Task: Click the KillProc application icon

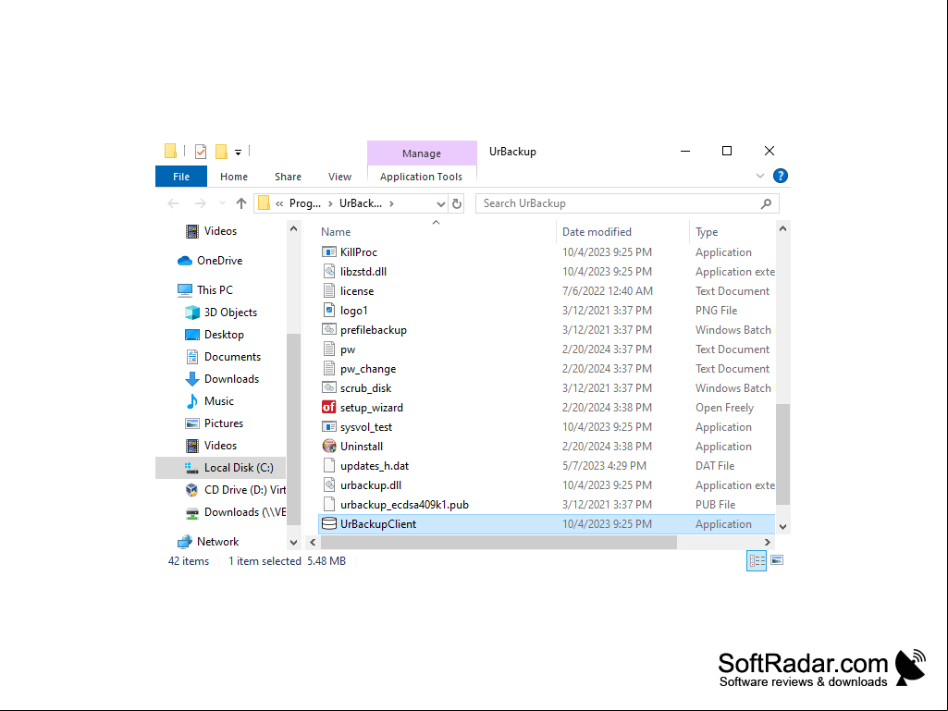Action: pyautogui.click(x=329, y=252)
